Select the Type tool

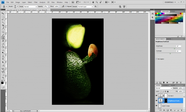pos(3,59)
